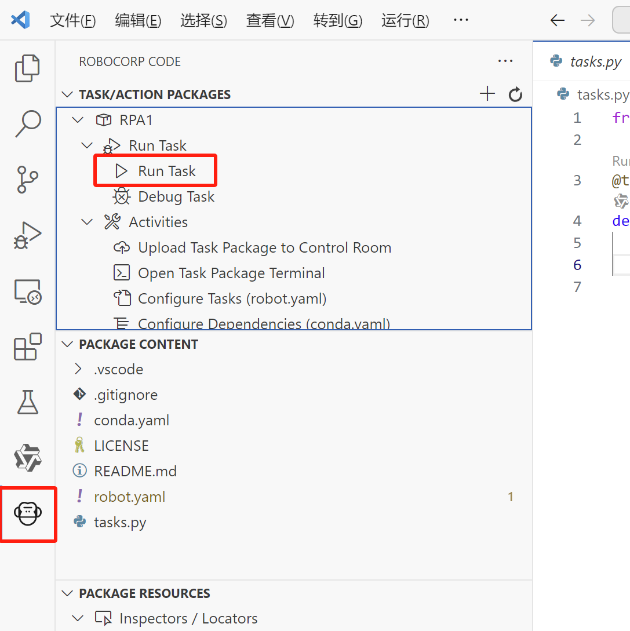Collapse the TASK/ACTION PACKAGES section
630x631 pixels.
click(68, 94)
